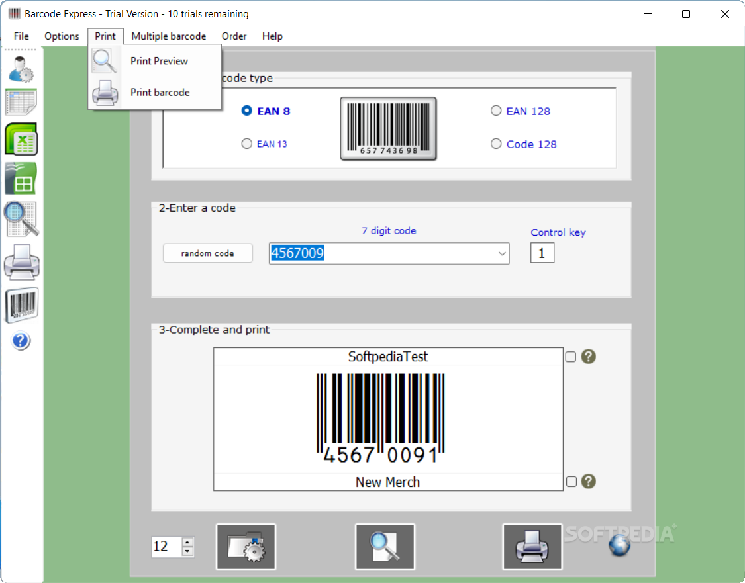Increase the font size spinner value

(187, 542)
